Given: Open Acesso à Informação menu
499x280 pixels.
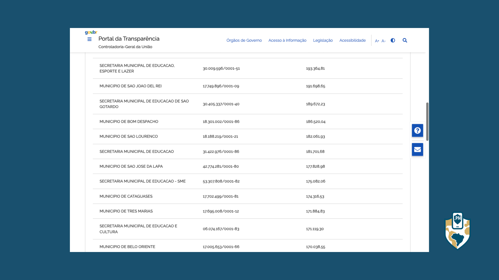Looking at the screenshot, I should tap(287, 40).
